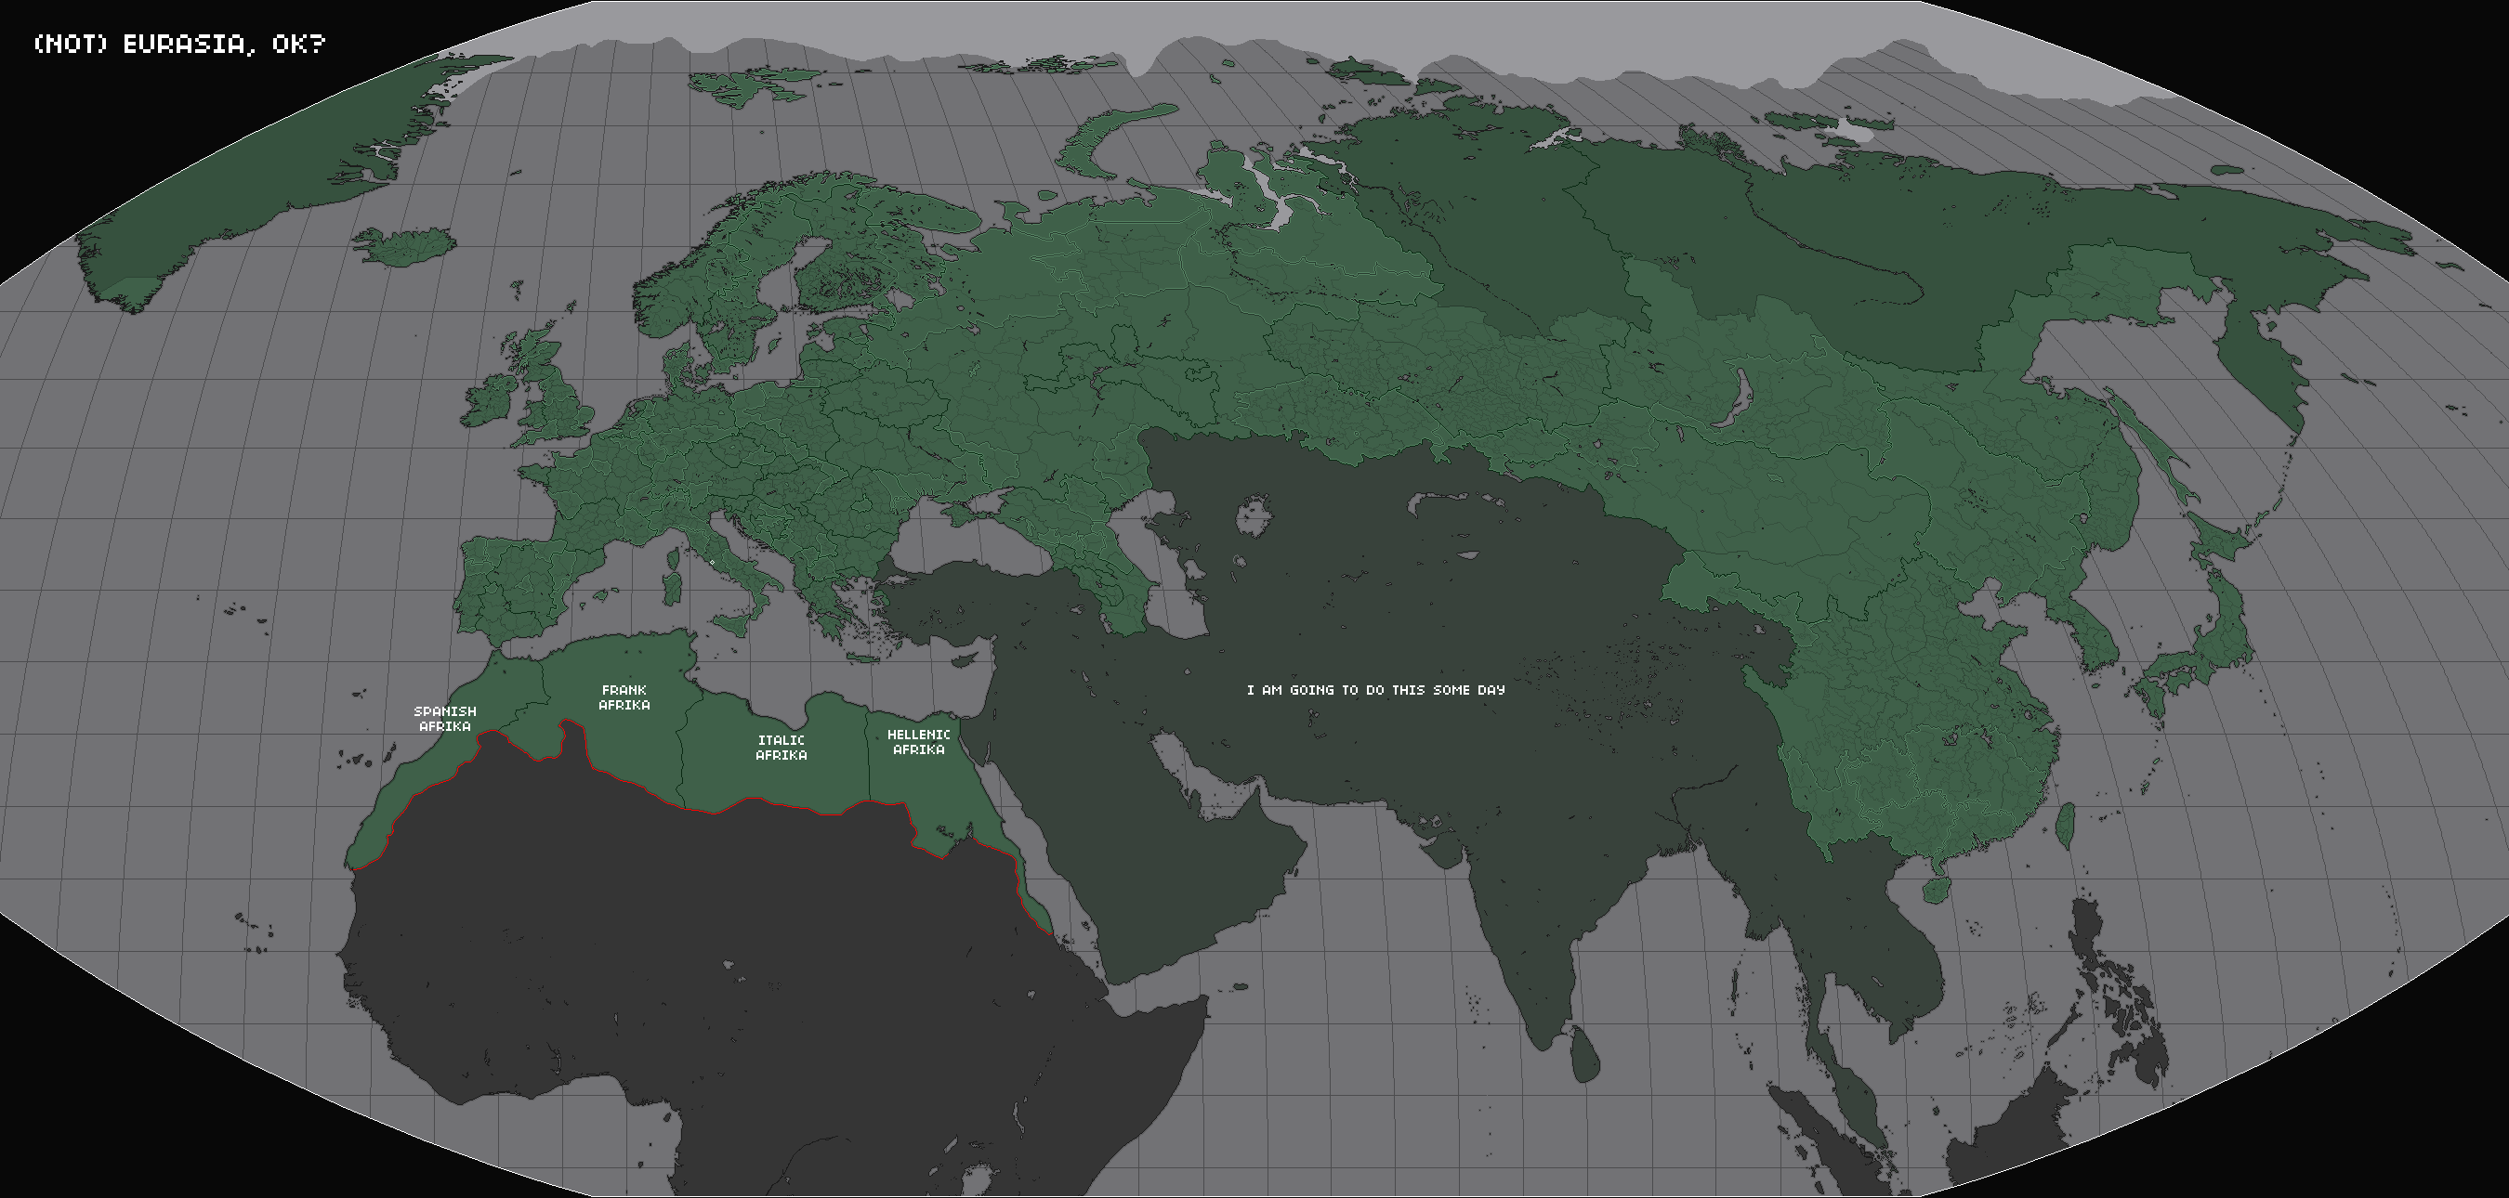
Task: Click the "SPANISH AFRIKA" label
Action: (445, 718)
